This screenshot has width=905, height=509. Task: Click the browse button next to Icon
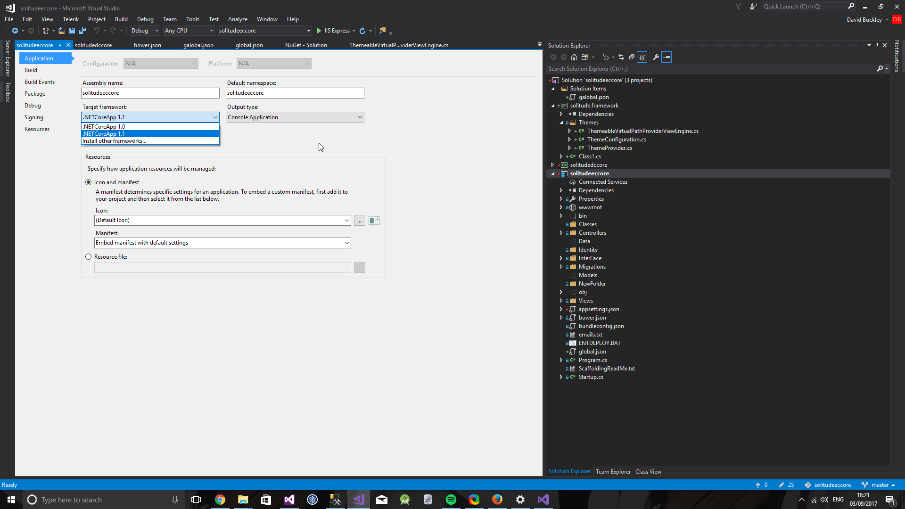click(360, 220)
